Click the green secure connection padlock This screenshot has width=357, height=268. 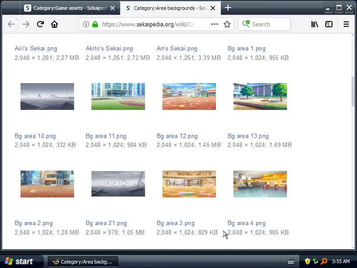point(95,24)
